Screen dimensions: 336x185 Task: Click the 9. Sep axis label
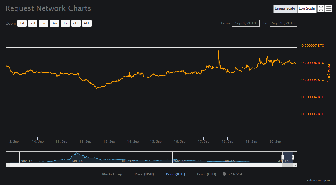tap(14, 141)
